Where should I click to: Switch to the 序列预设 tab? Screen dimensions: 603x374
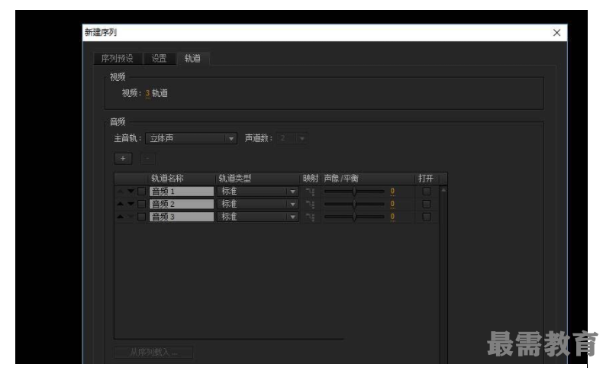pos(118,59)
